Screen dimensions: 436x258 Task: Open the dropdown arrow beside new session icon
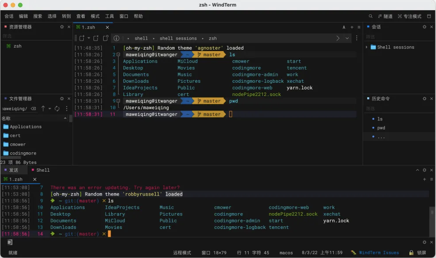[89, 38]
